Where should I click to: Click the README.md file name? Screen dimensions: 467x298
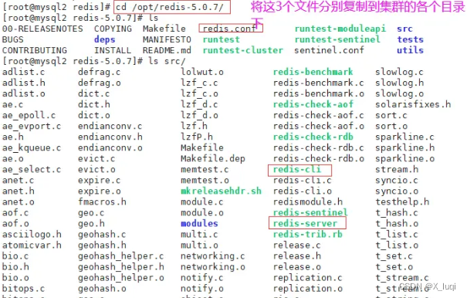167,50
